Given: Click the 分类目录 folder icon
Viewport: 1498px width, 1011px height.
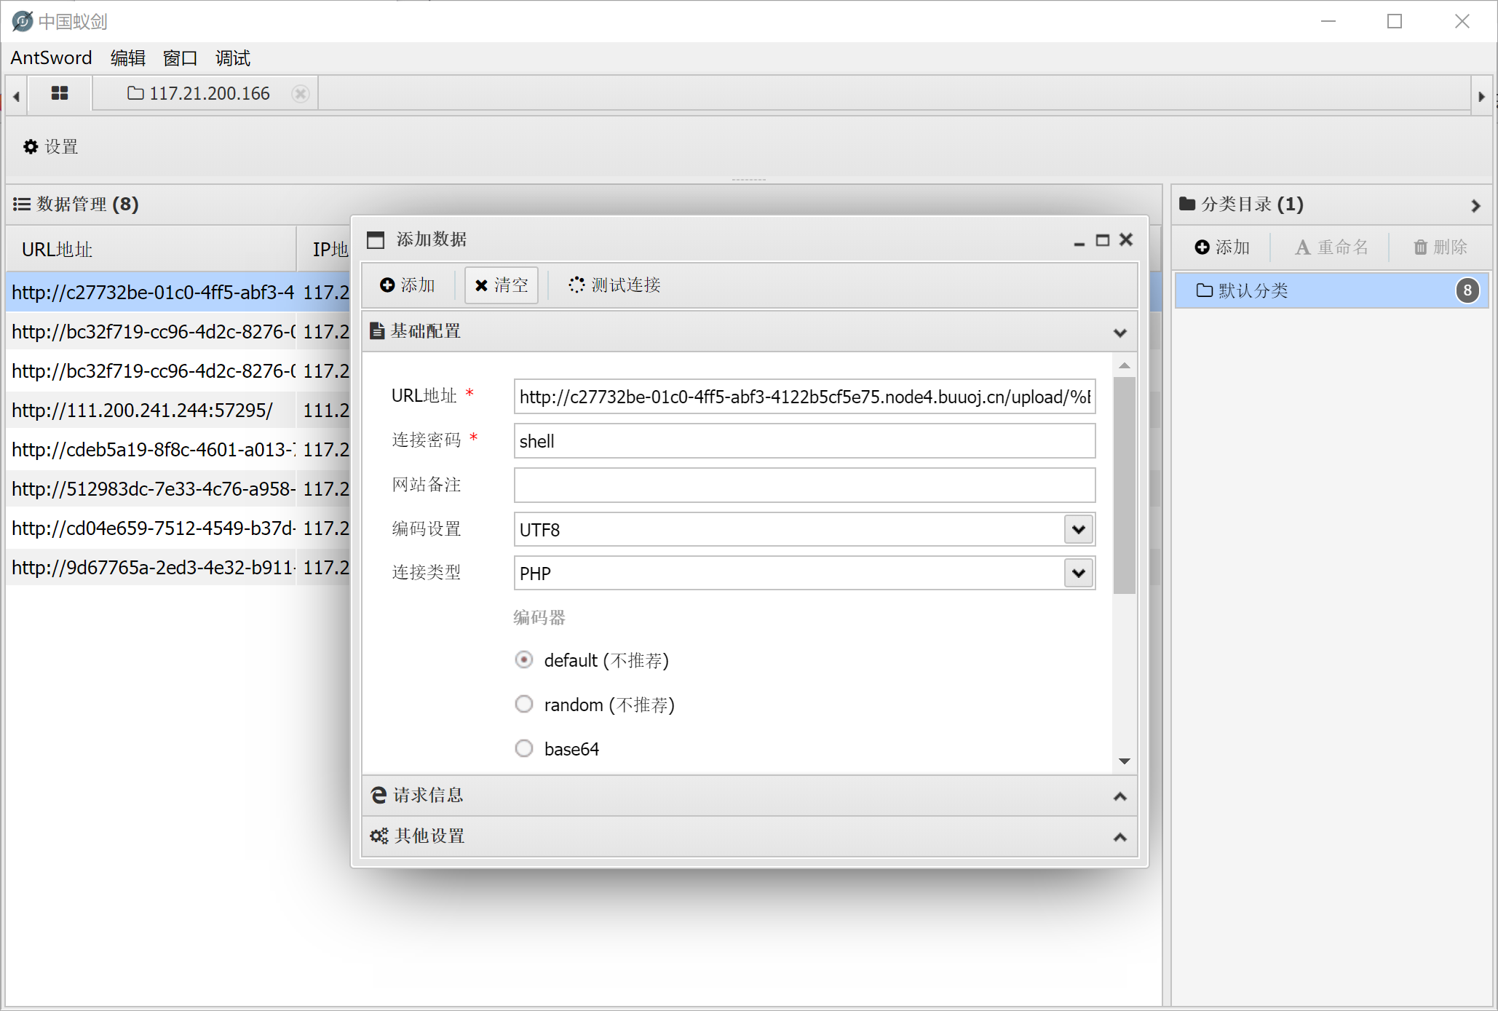Looking at the screenshot, I should tap(1187, 203).
